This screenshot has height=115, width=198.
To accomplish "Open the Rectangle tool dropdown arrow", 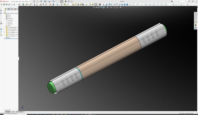I will pyautogui.click(x=148, y=4).
